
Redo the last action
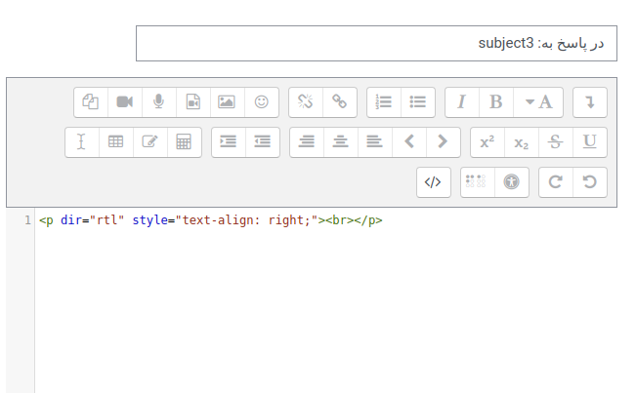pyautogui.click(x=556, y=182)
